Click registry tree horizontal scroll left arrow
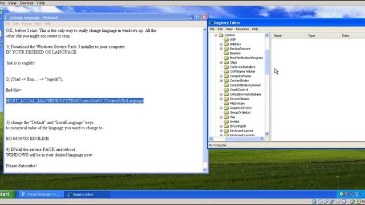Screen dimensions: 365x205 [211, 139]
